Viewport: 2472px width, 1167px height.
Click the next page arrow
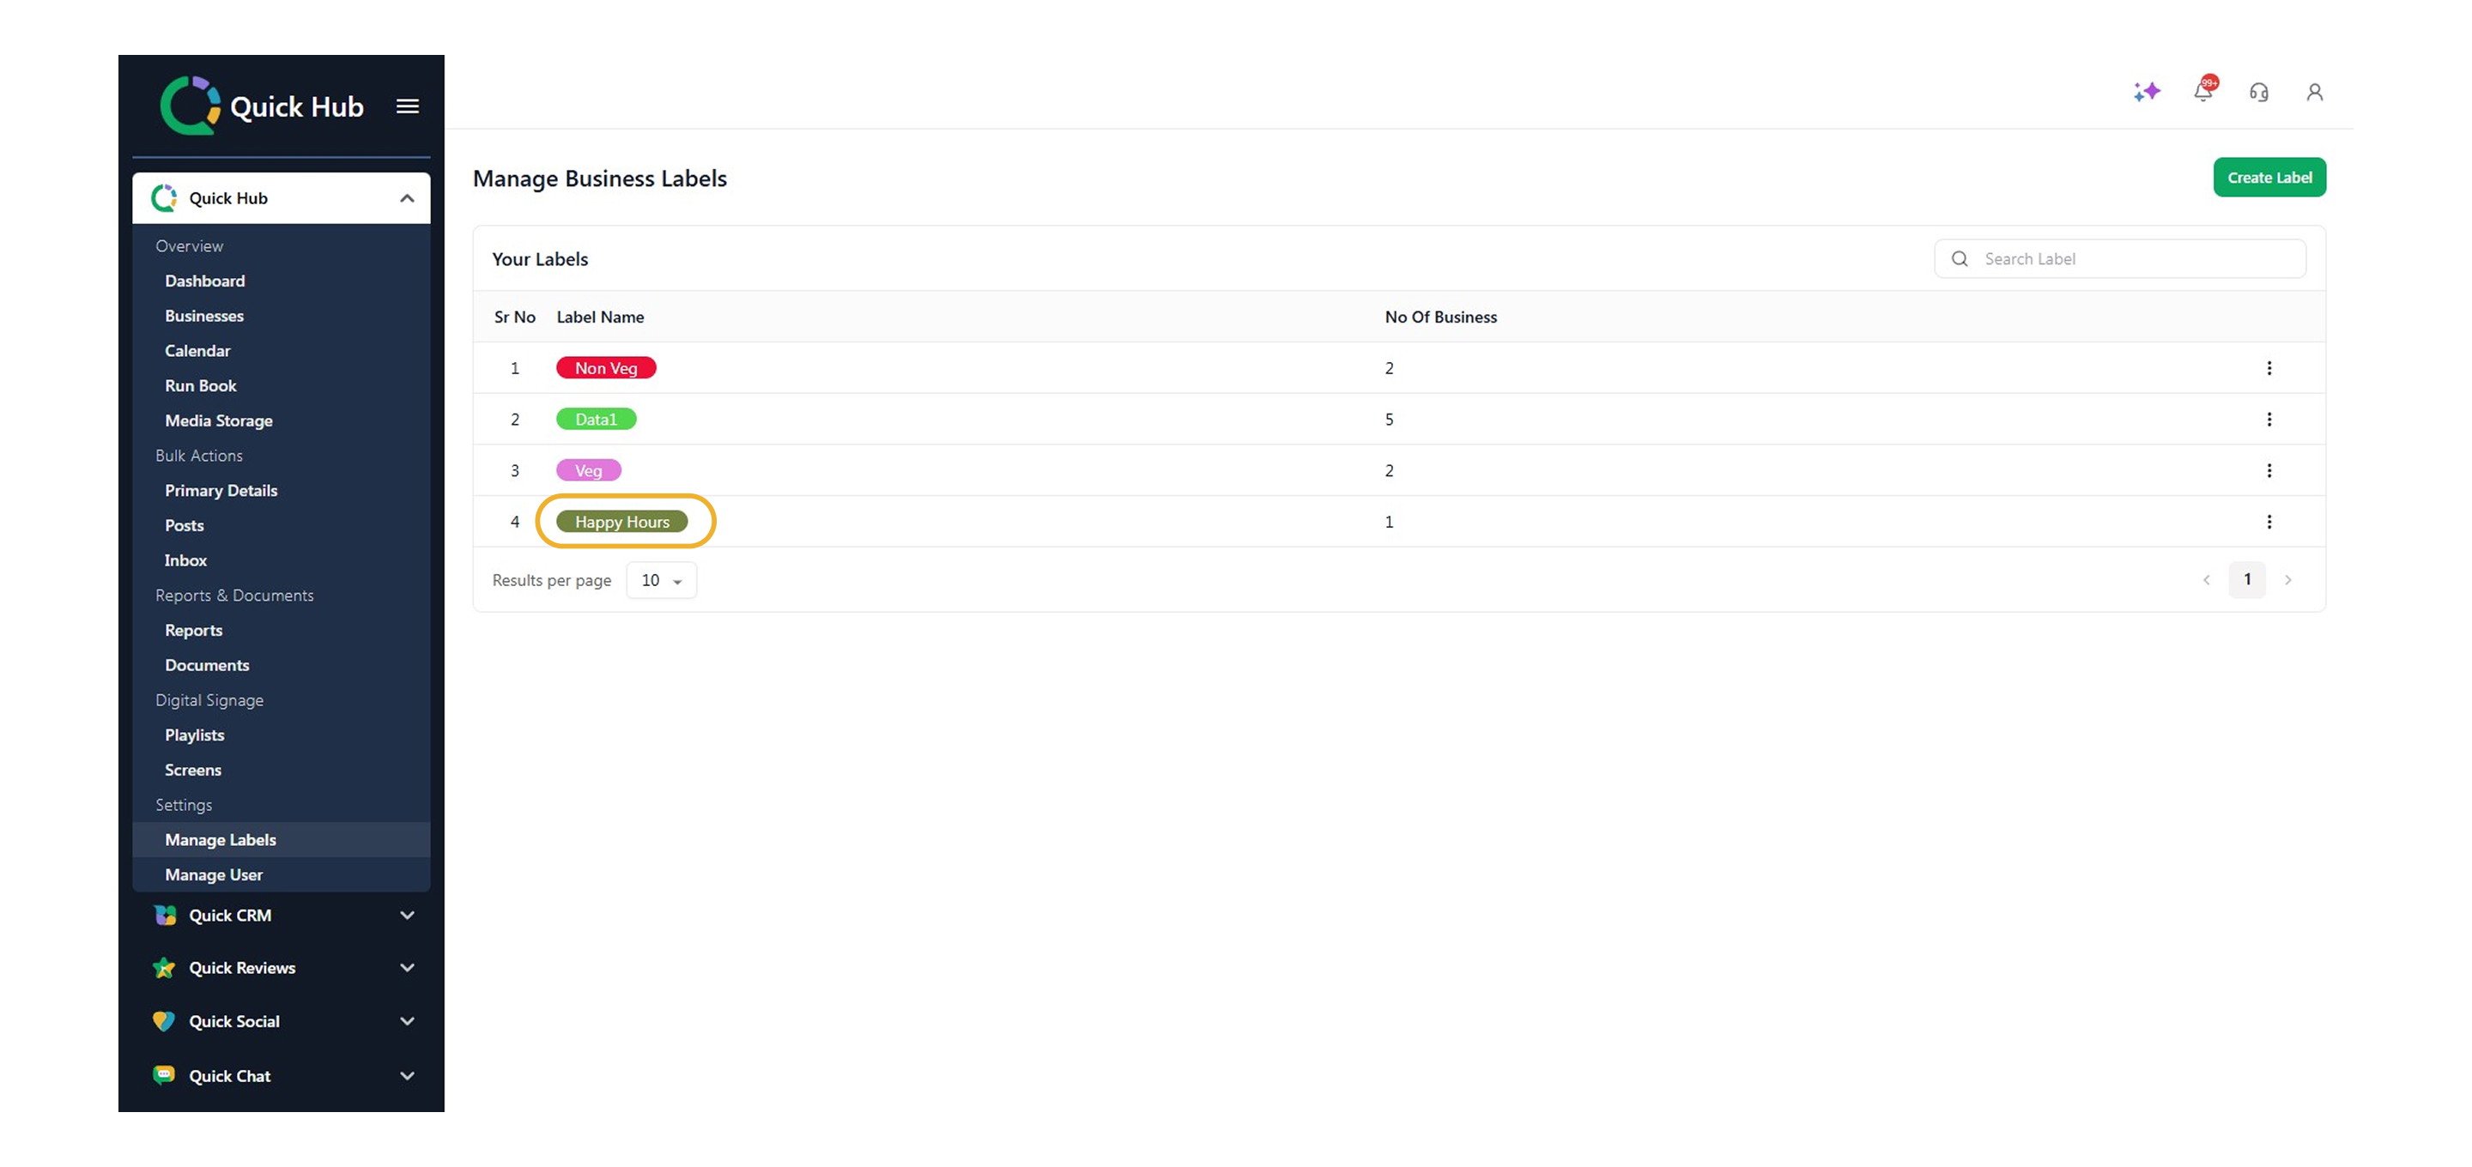click(x=2287, y=580)
